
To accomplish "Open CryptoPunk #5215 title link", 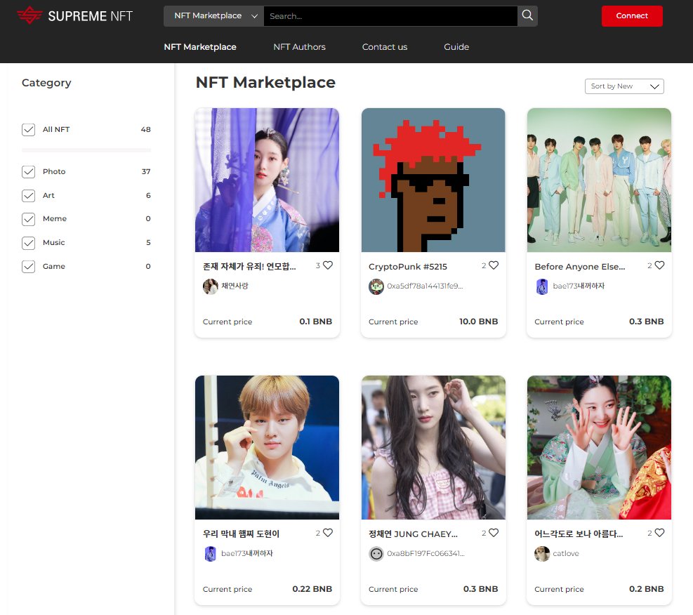I will click(x=407, y=266).
